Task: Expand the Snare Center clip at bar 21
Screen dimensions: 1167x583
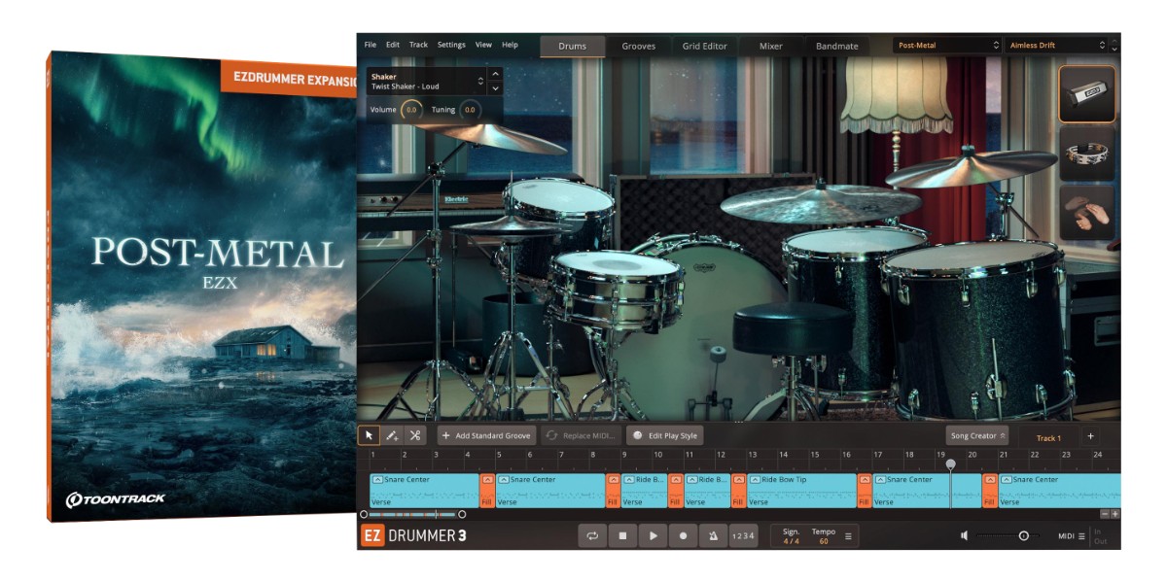Action: tap(1006, 480)
